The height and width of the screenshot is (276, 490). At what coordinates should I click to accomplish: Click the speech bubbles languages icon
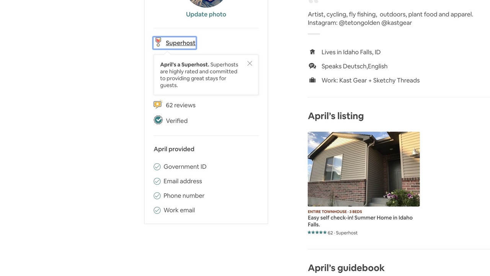point(312,66)
